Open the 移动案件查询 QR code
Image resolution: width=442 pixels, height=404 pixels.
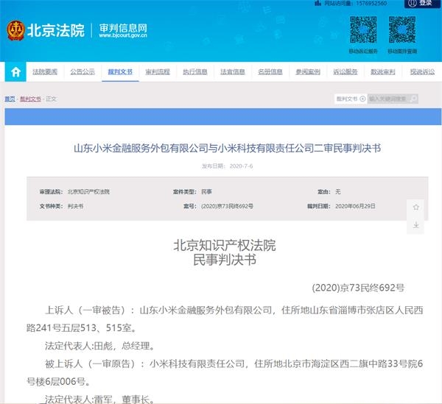[x=402, y=29]
